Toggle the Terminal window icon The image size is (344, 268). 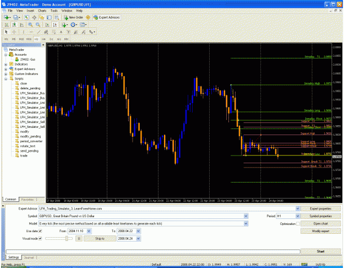point(49,17)
